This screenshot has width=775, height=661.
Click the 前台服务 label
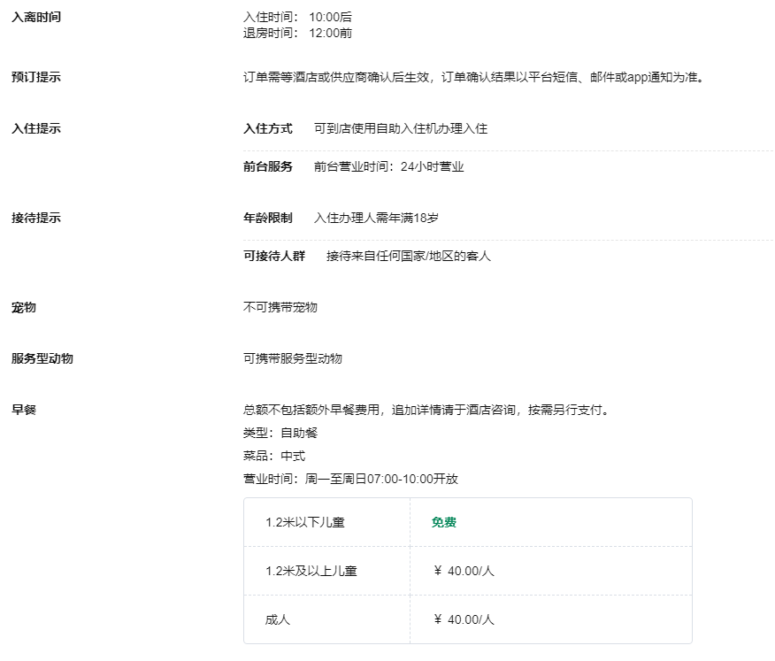click(x=267, y=166)
